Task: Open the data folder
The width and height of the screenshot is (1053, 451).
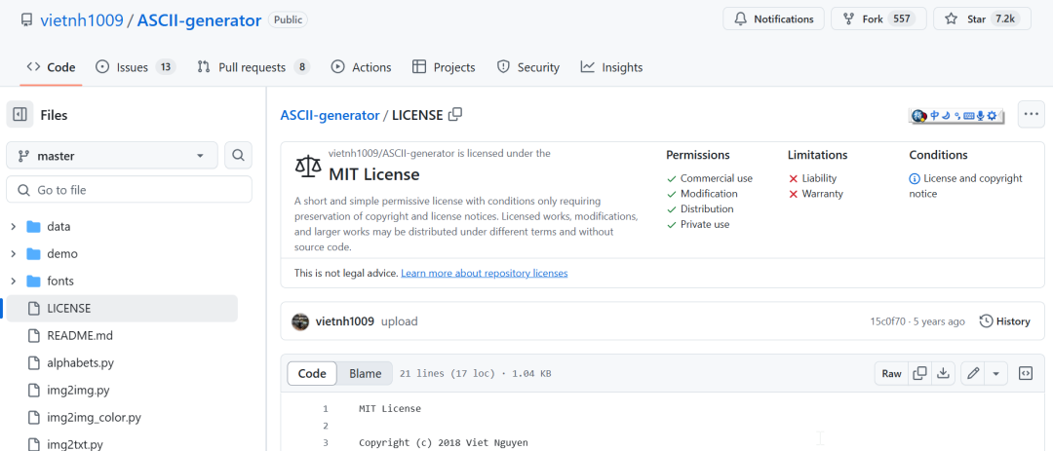Action: 58,227
